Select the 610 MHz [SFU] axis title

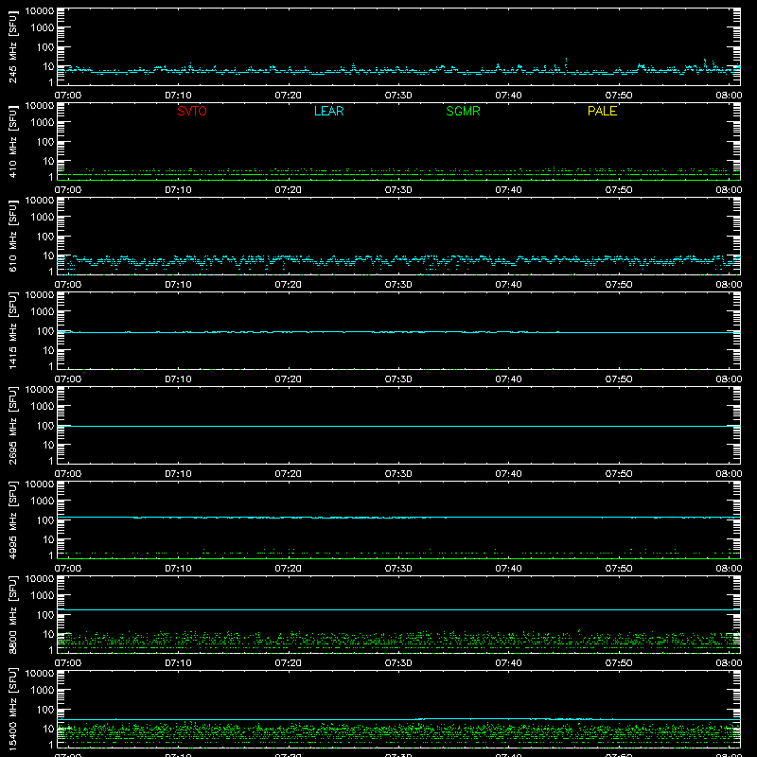pos(13,236)
